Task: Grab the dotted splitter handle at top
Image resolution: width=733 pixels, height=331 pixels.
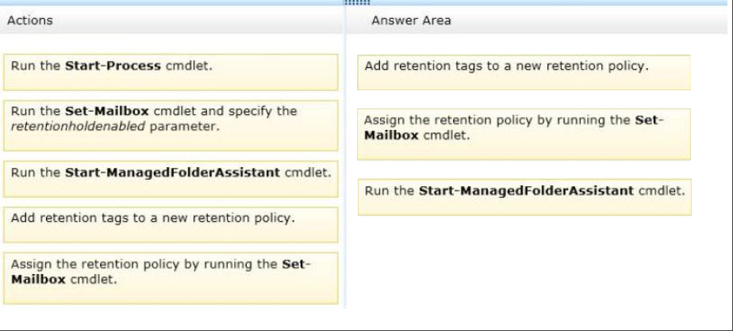Action: click(x=357, y=3)
